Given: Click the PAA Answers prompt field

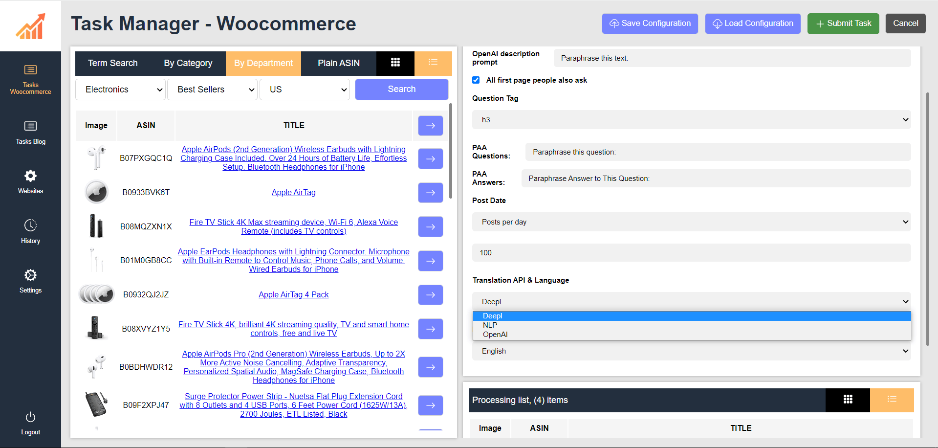Looking at the screenshot, I should [x=716, y=179].
